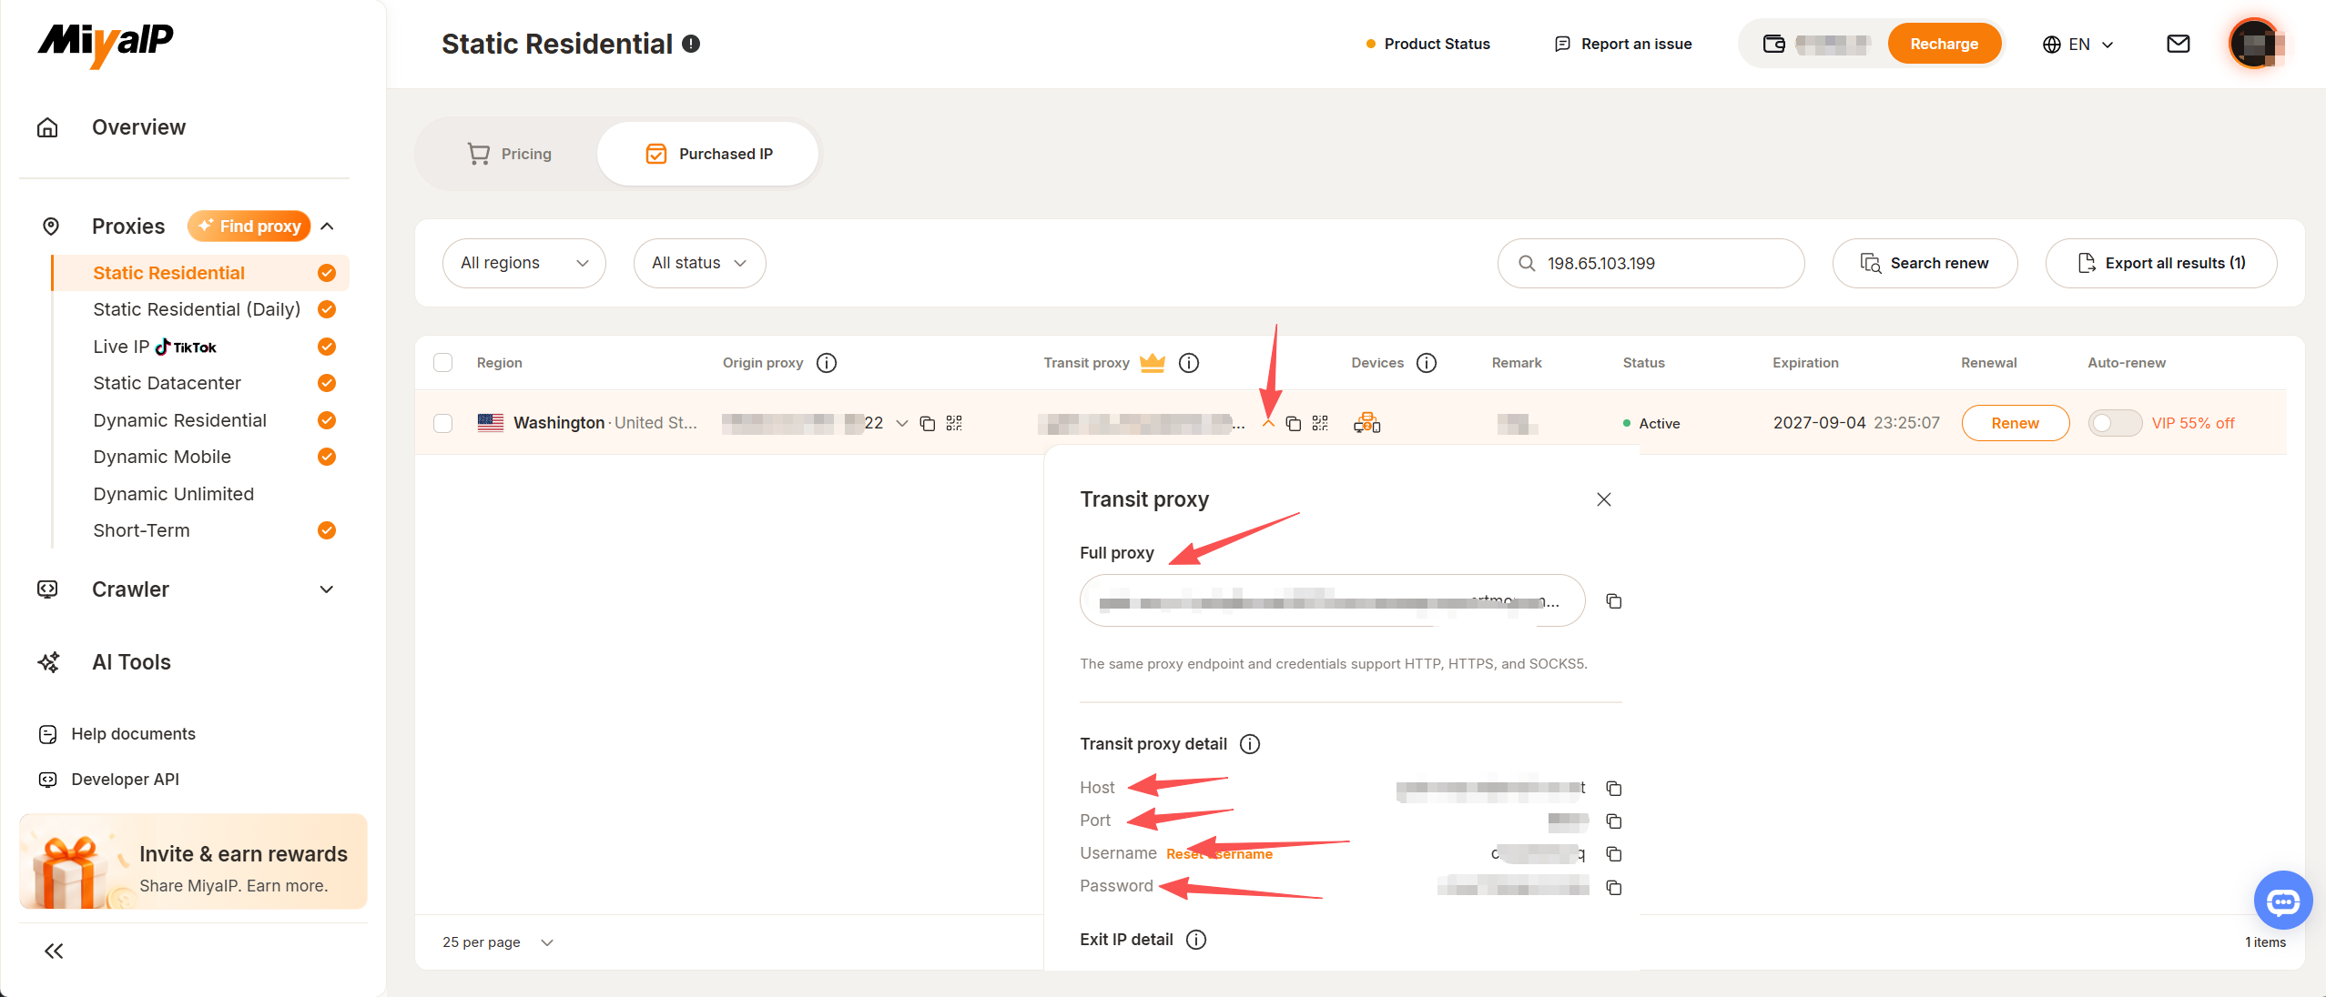Expand origin proxy dropdown arrow
Image resolution: width=2326 pixels, height=997 pixels.
point(901,423)
